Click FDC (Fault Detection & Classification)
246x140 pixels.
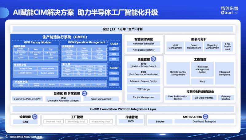[x=143, y=73]
